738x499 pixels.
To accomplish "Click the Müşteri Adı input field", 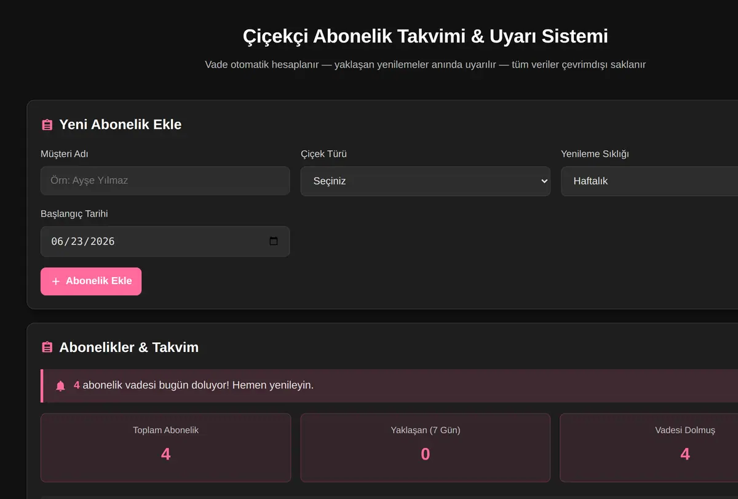I will (165, 181).
